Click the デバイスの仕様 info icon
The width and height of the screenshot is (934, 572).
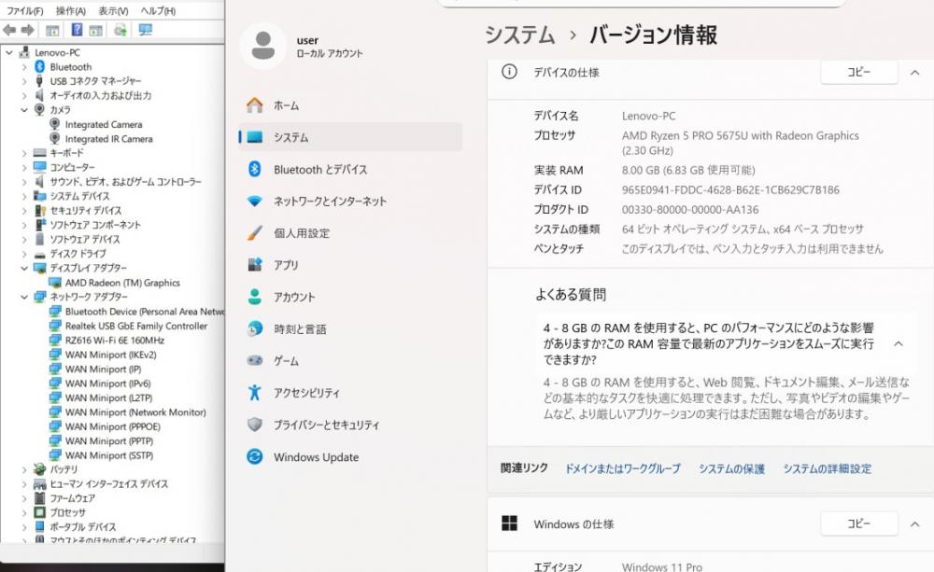pos(509,72)
